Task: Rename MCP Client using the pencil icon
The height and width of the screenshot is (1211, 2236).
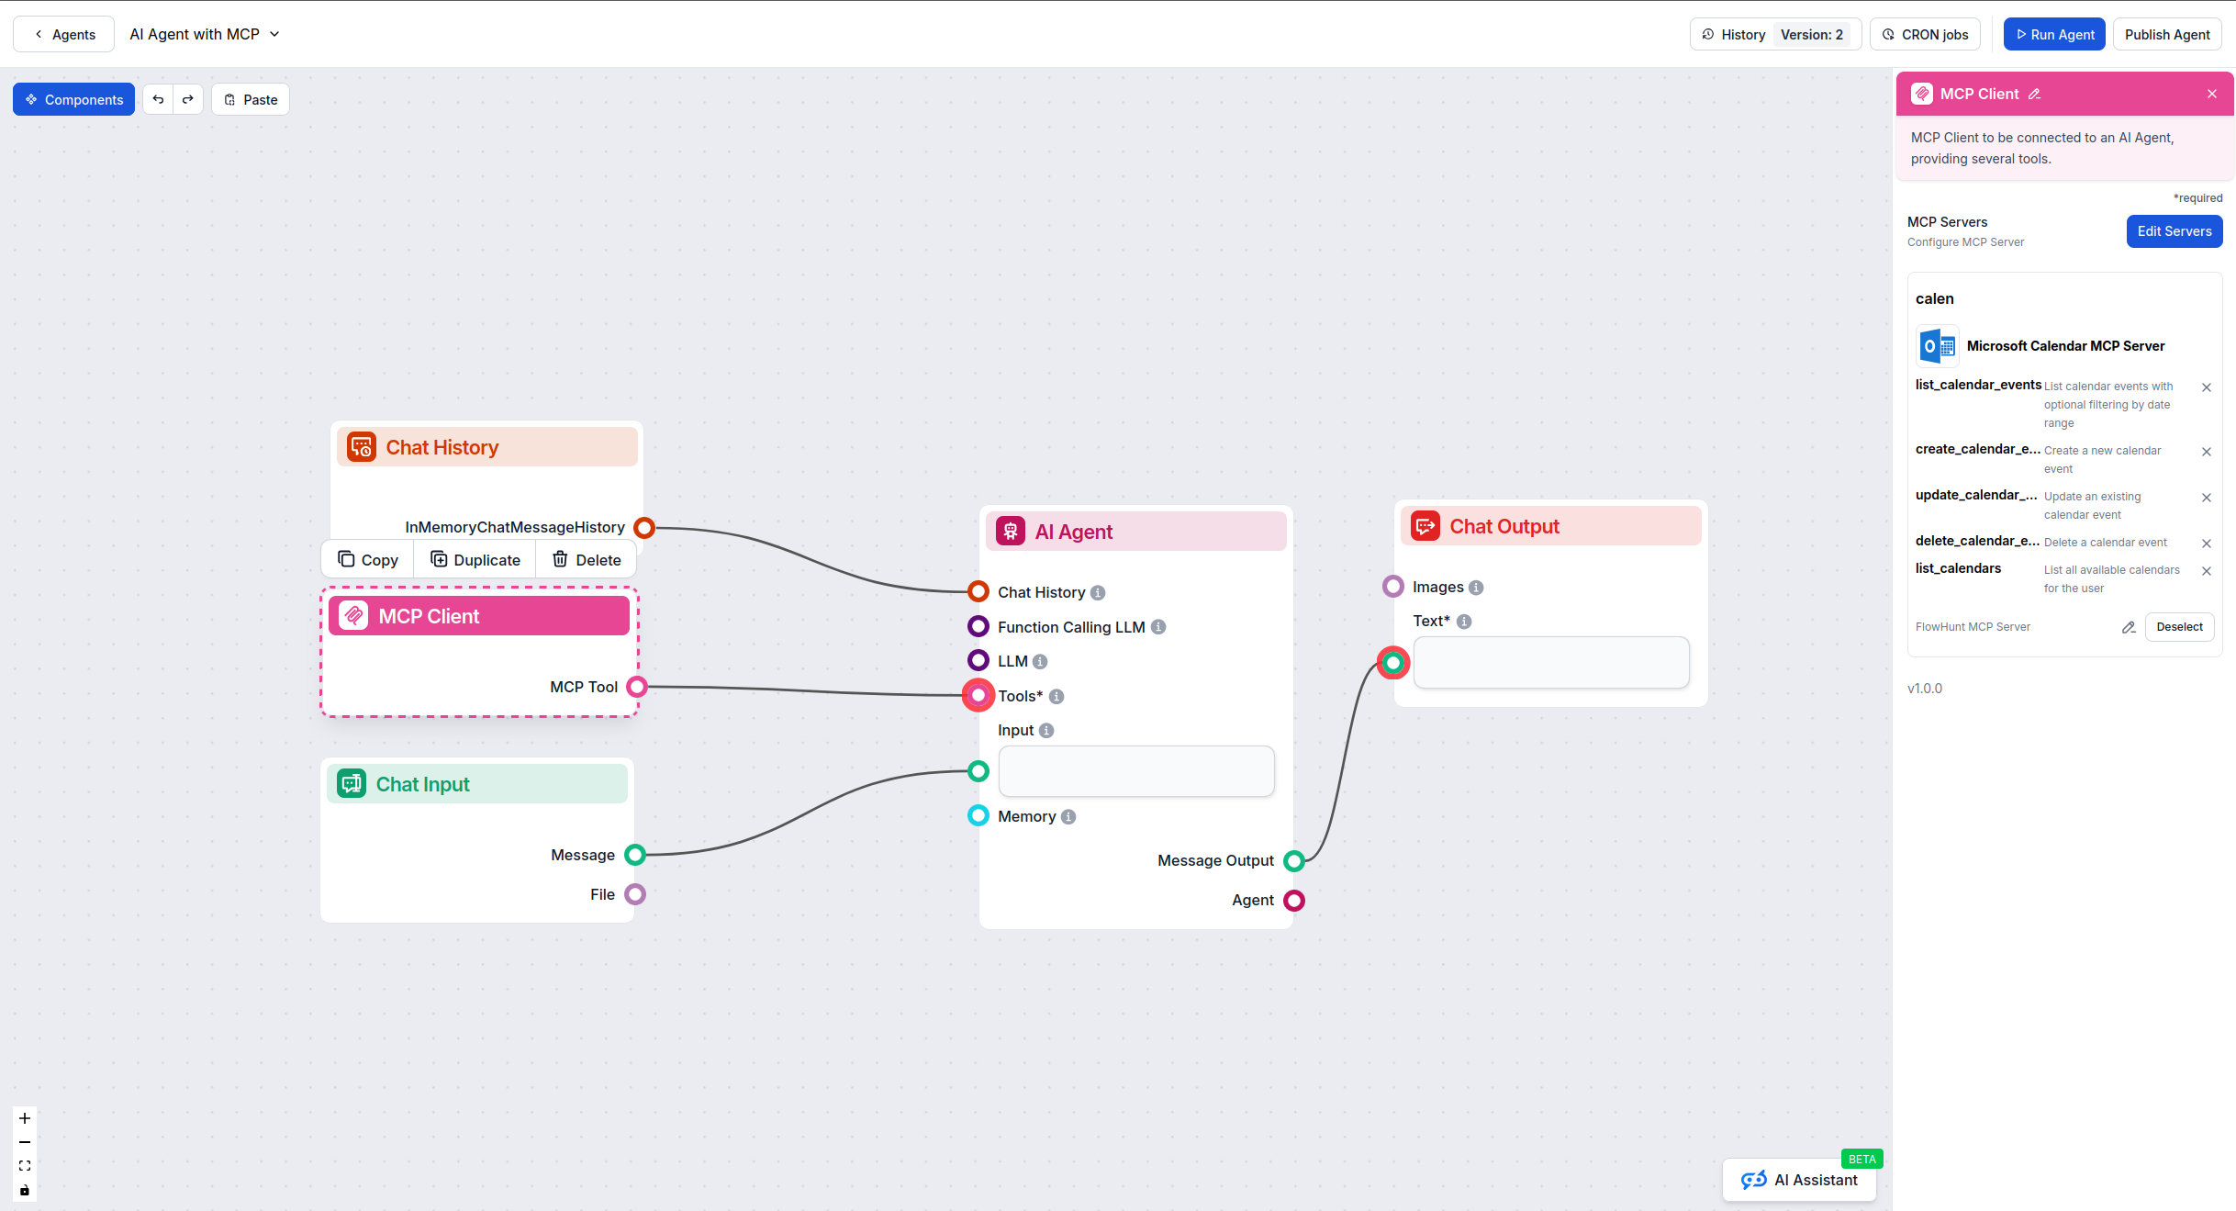Action: (x=2036, y=94)
